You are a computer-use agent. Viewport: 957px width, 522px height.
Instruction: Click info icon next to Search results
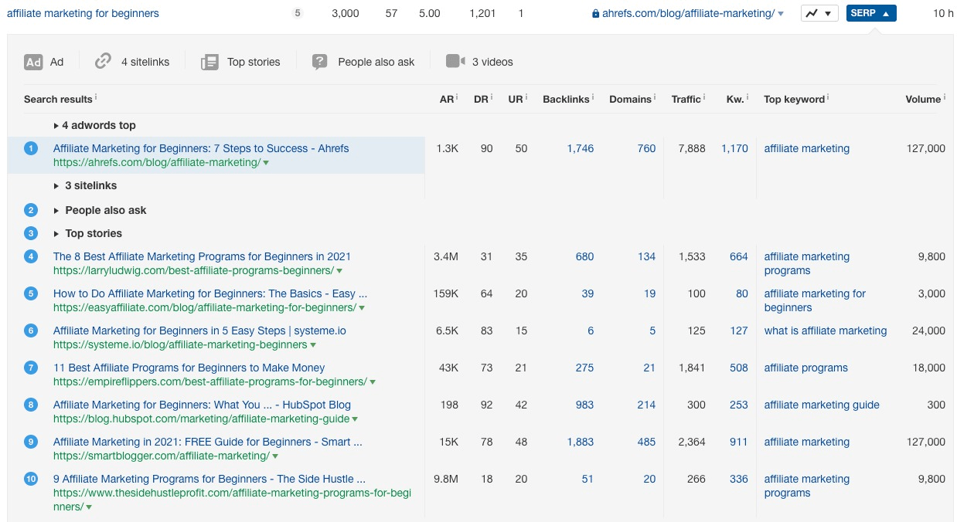click(x=96, y=97)
